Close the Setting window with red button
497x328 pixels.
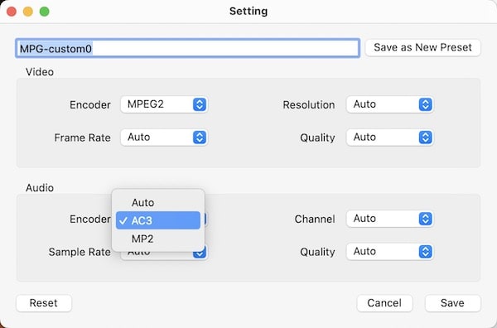coord(12,12)
